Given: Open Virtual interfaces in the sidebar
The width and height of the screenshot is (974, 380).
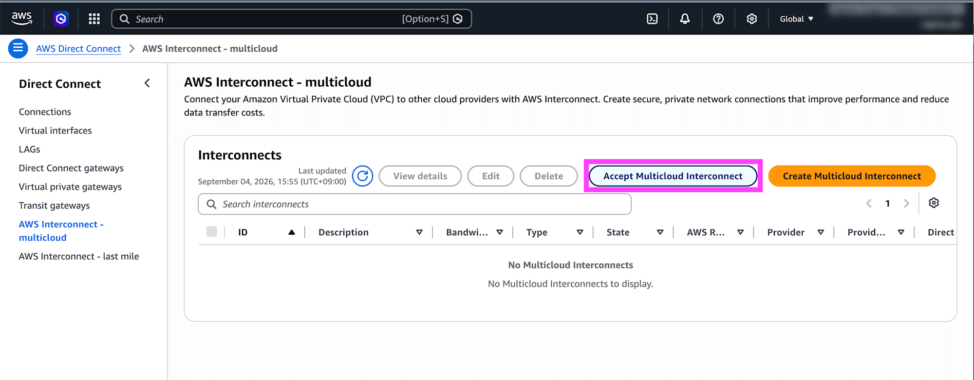Looking at the screenshot, I should click(55, 131).
